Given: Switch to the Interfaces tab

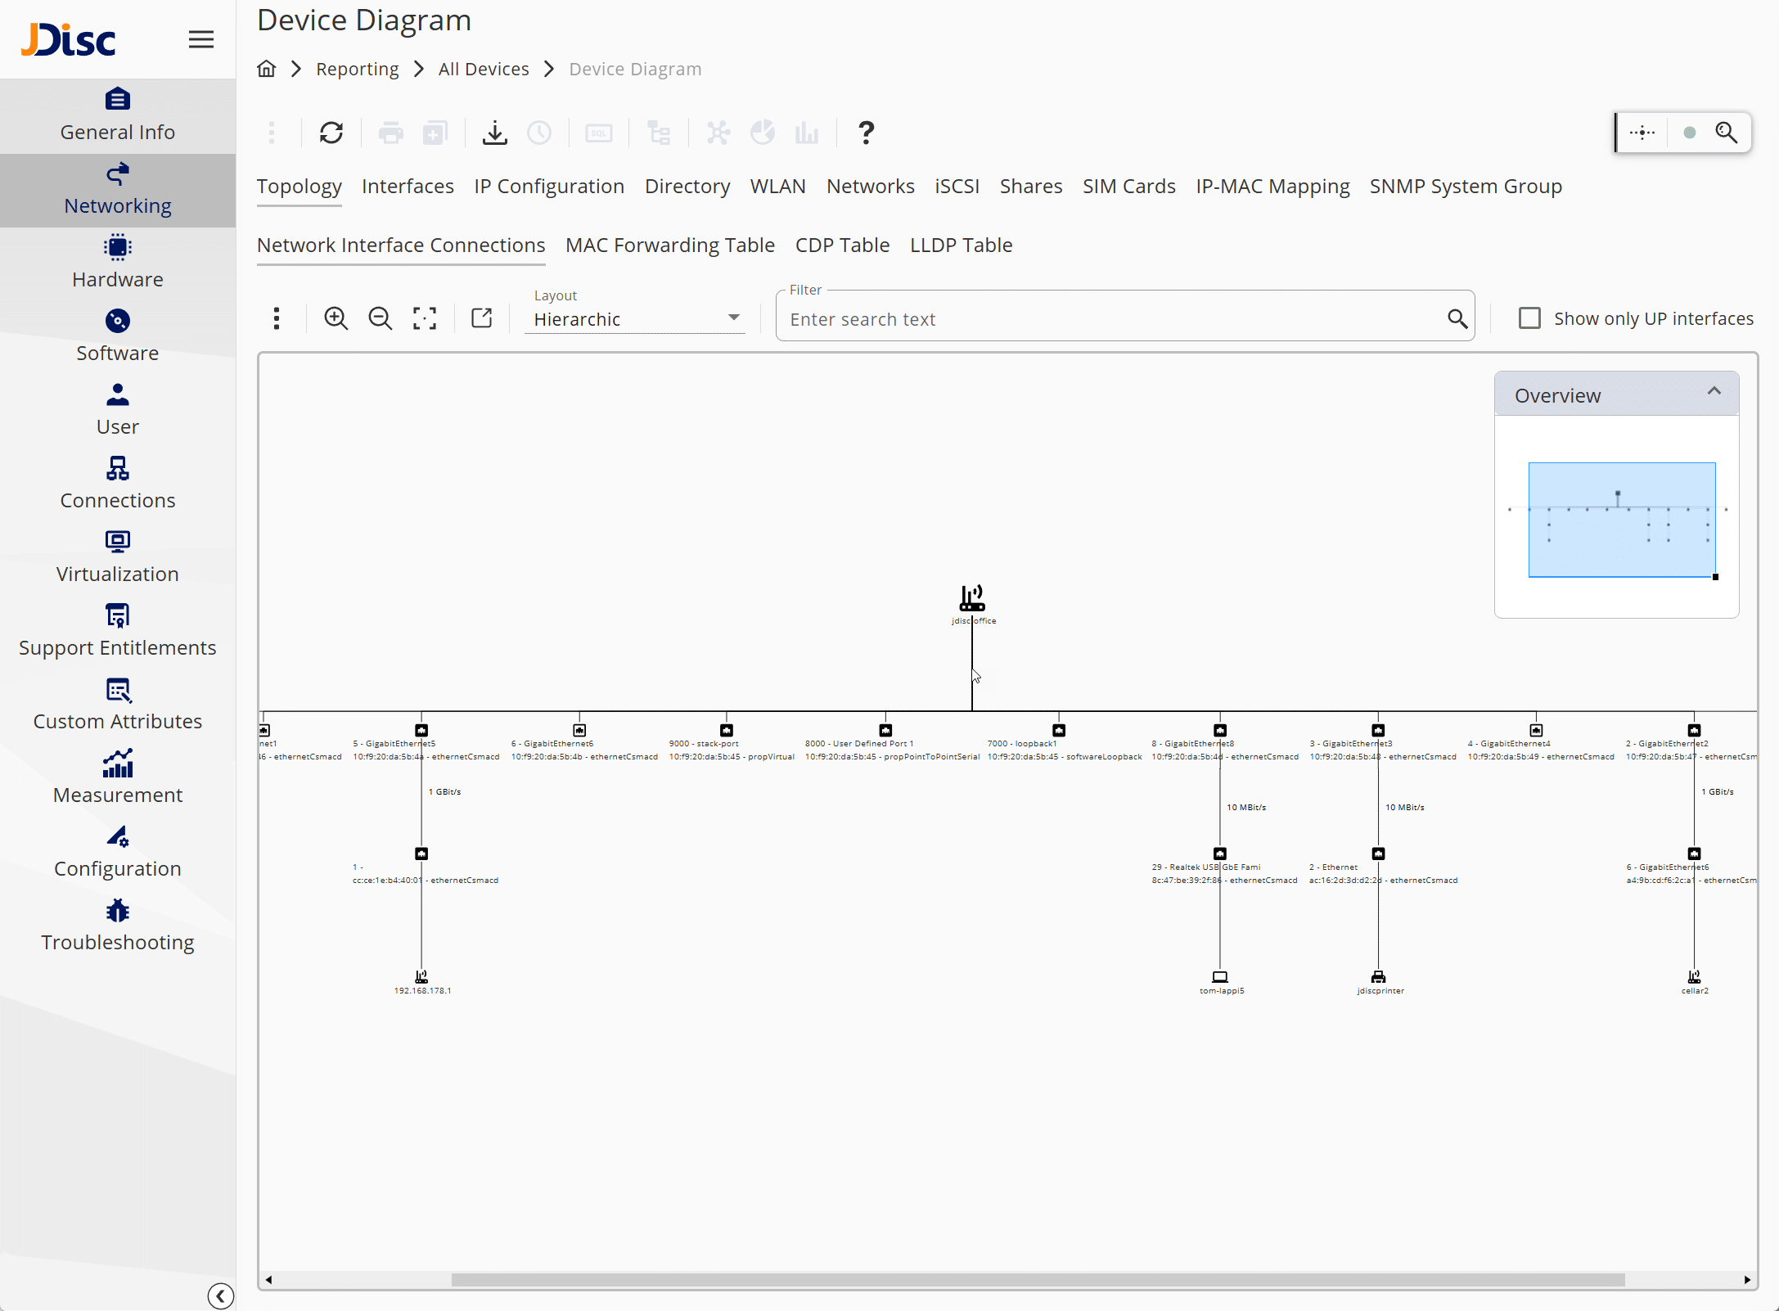Looking at the screenshot, I should [408, 187].
